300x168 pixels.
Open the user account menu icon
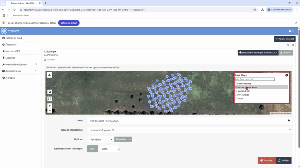tap(291, 31)
